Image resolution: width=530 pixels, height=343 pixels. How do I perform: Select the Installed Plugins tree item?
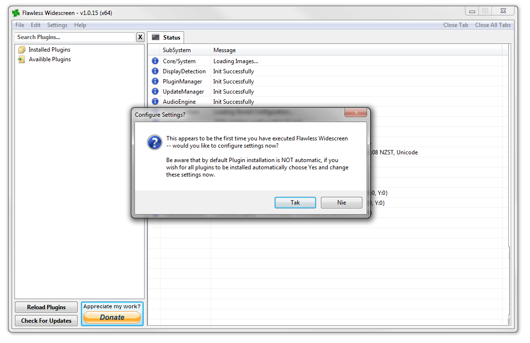point(49,50)
